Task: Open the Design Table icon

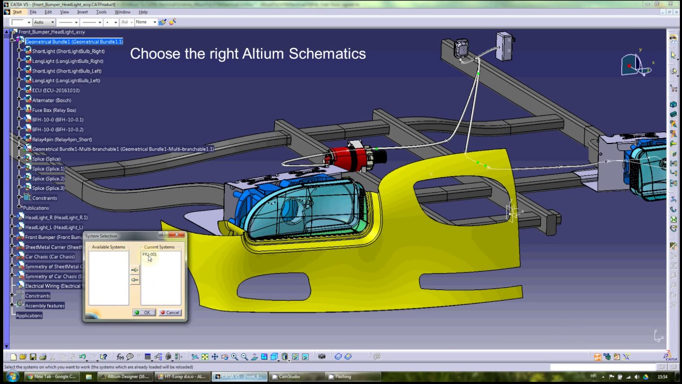Action: coord(148,357)
